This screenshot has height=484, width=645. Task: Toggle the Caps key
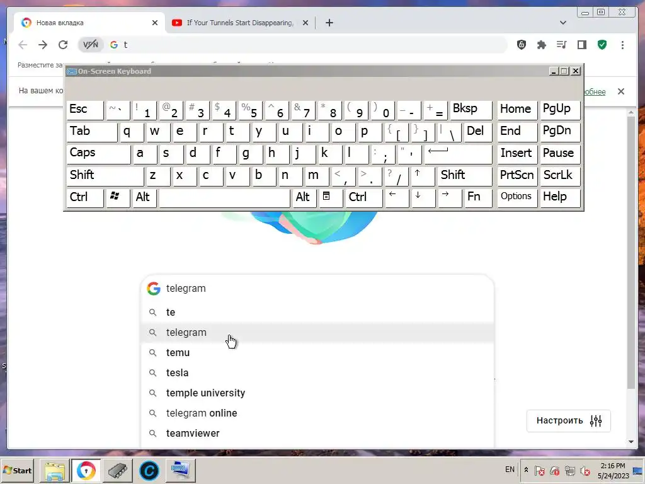point(98,154)
